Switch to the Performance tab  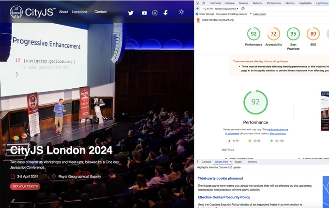tap(274, 3)
